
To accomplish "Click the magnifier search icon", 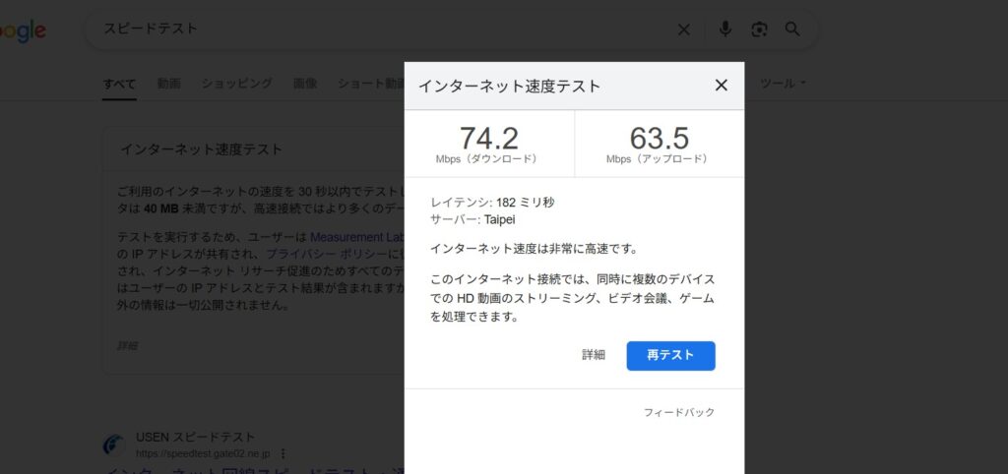I will pos(792,30).
